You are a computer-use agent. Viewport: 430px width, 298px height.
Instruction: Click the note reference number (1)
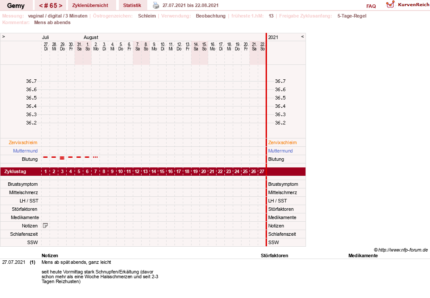tap(32, 263)
